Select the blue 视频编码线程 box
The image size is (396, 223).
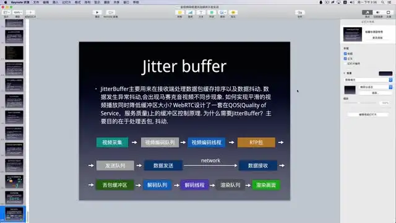coord(206,142)
